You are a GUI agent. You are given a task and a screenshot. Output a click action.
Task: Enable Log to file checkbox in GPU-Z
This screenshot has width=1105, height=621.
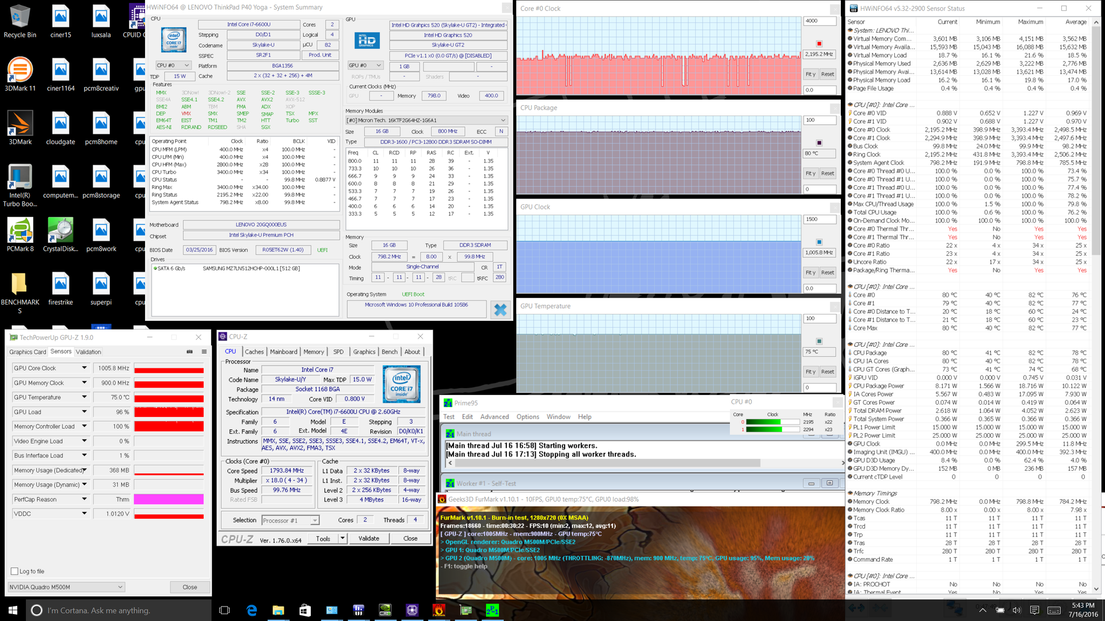[x=14, y=571]
